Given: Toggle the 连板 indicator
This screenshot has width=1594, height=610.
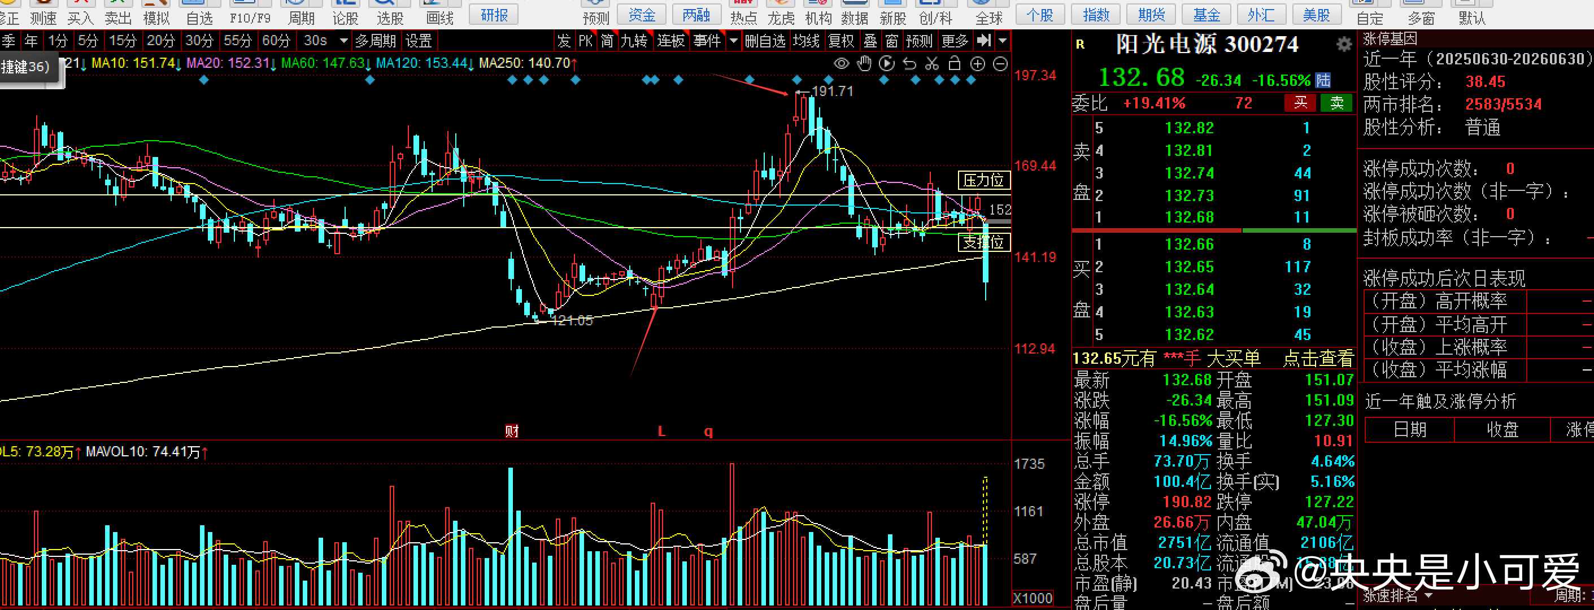Looking at the screenshot, I should [x=671, y=41].
